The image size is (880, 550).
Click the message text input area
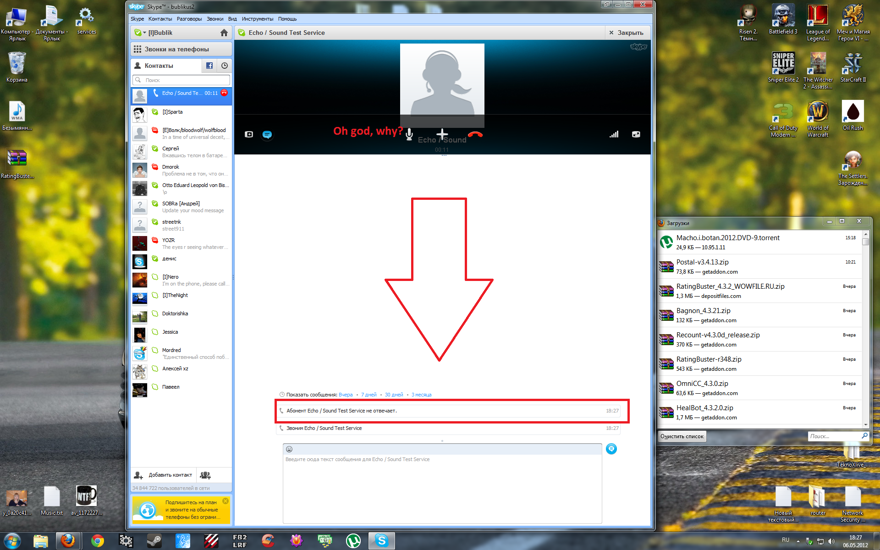[442, 489]
